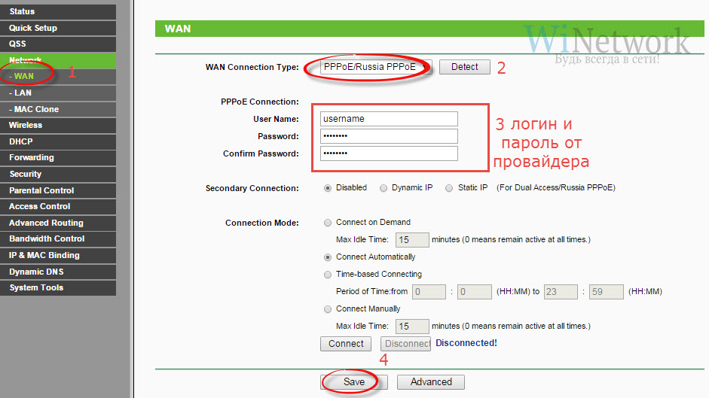This screenshot has height=398, width=709.
Task: Click the end hour field showing 23
Action: click(561, 292)
